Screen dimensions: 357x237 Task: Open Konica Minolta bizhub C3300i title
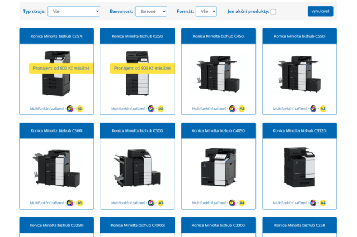click(x=219, y=225)
